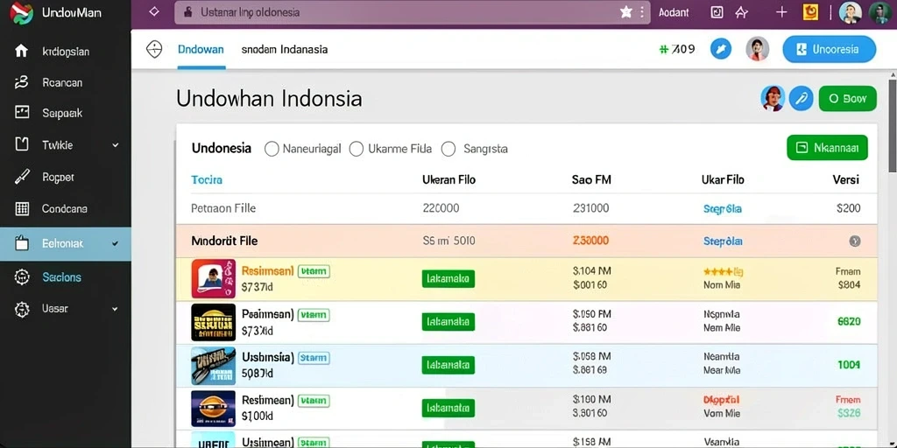Click the Ukeran Filo column header

pos(448,180)
